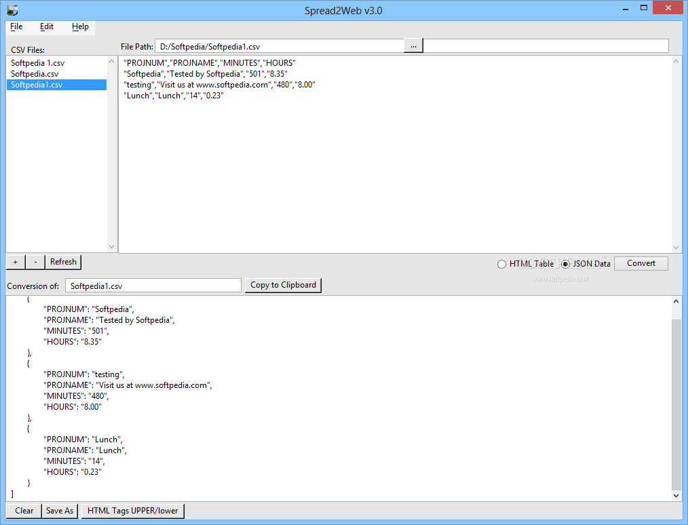Open the Edit menu
Viewport: 688px width, 525px height.
pos(47,26)
